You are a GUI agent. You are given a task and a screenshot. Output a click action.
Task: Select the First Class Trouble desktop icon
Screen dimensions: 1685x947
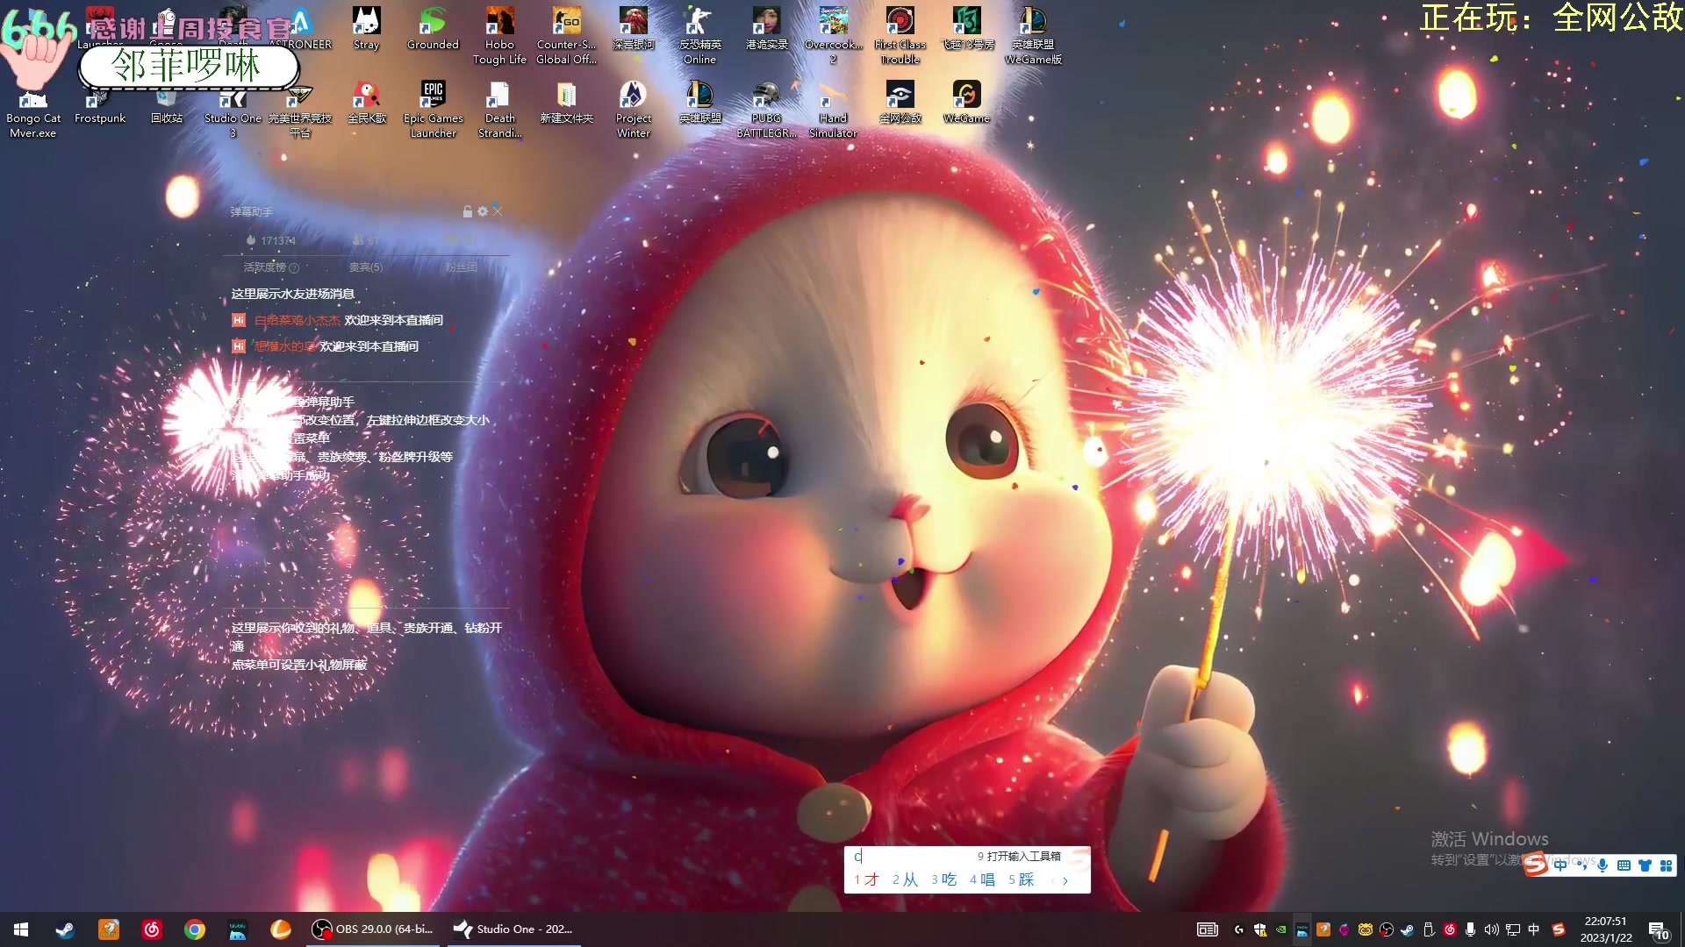point(900,36)
